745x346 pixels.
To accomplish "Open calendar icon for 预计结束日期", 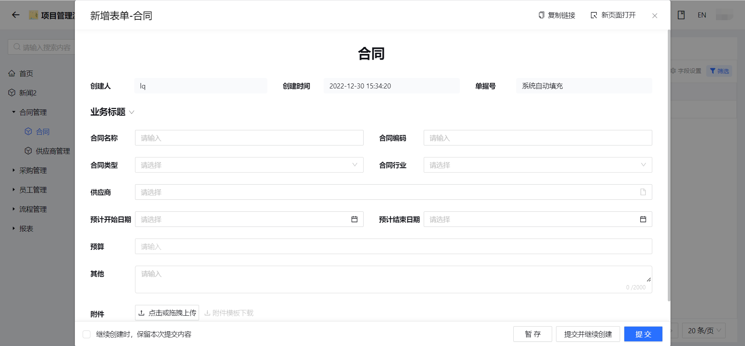I will click(643, 219).
